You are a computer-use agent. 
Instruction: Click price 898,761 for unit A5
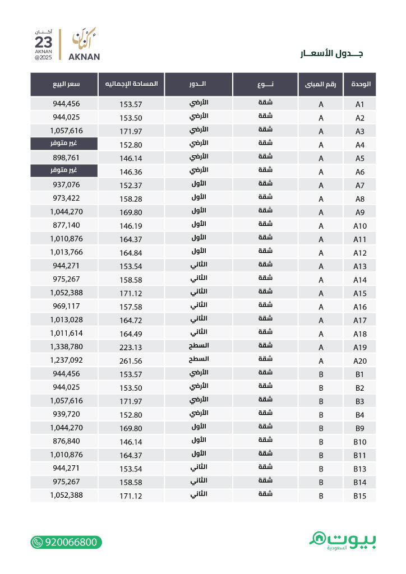click(66, 158)
